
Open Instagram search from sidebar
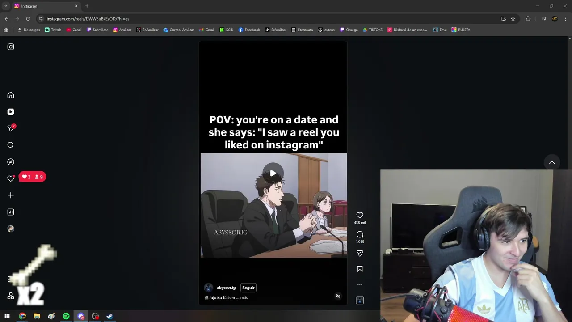point(11,145)
